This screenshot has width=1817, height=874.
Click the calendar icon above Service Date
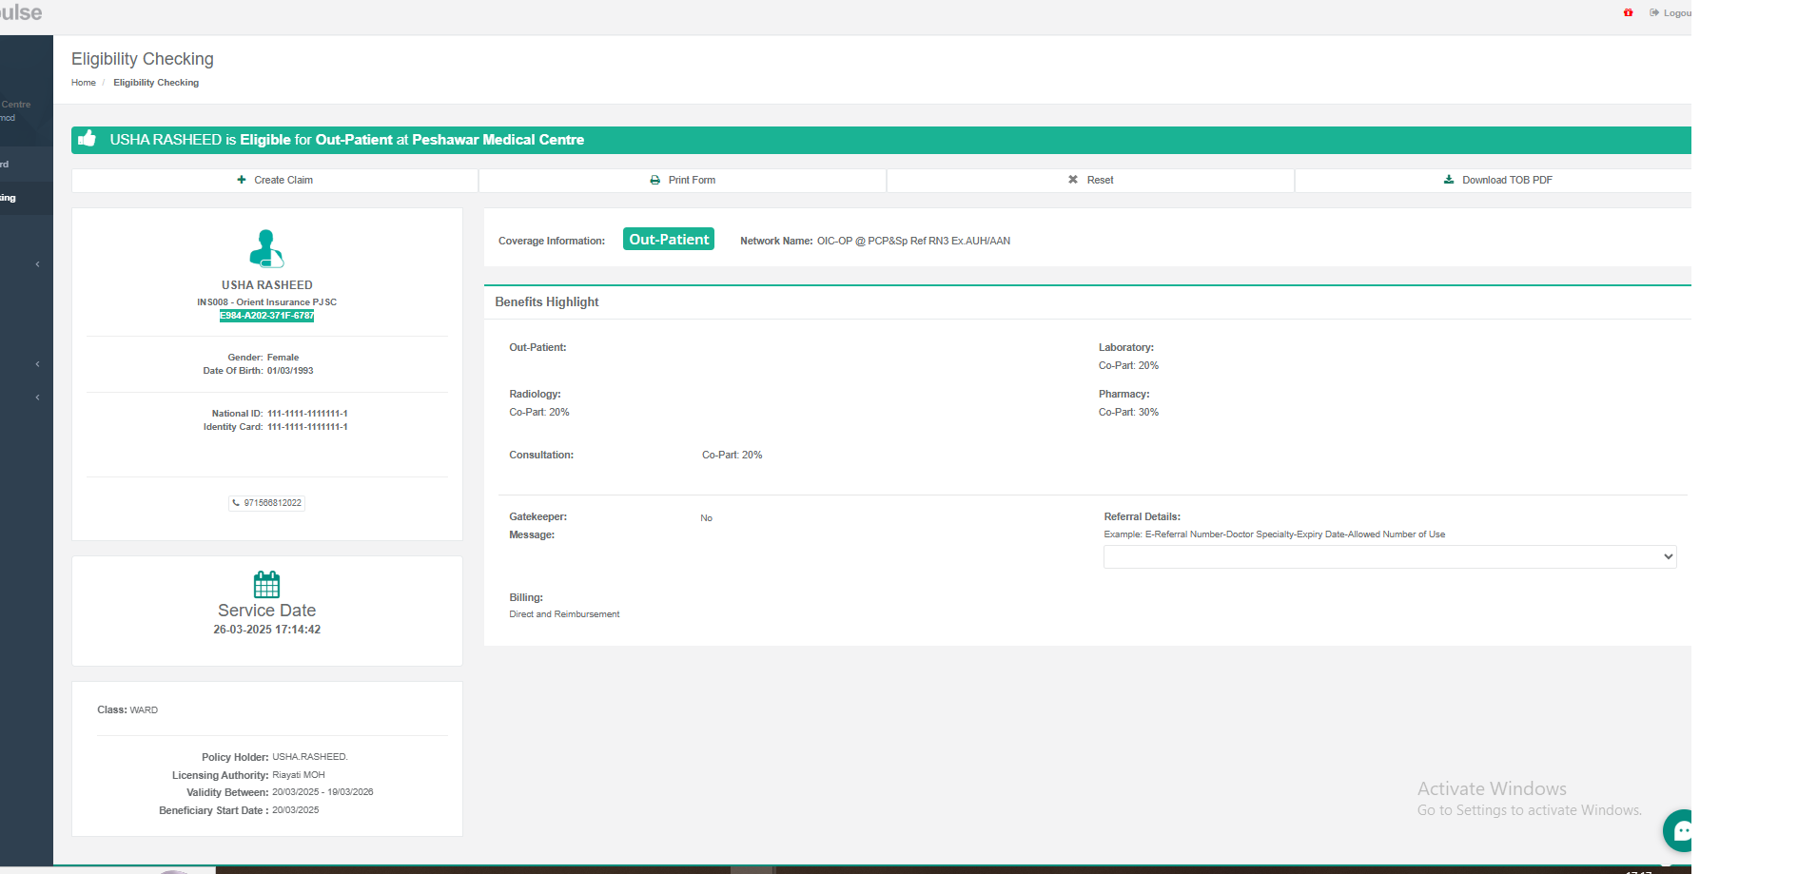pyautogui.click(x=266, y=584)
